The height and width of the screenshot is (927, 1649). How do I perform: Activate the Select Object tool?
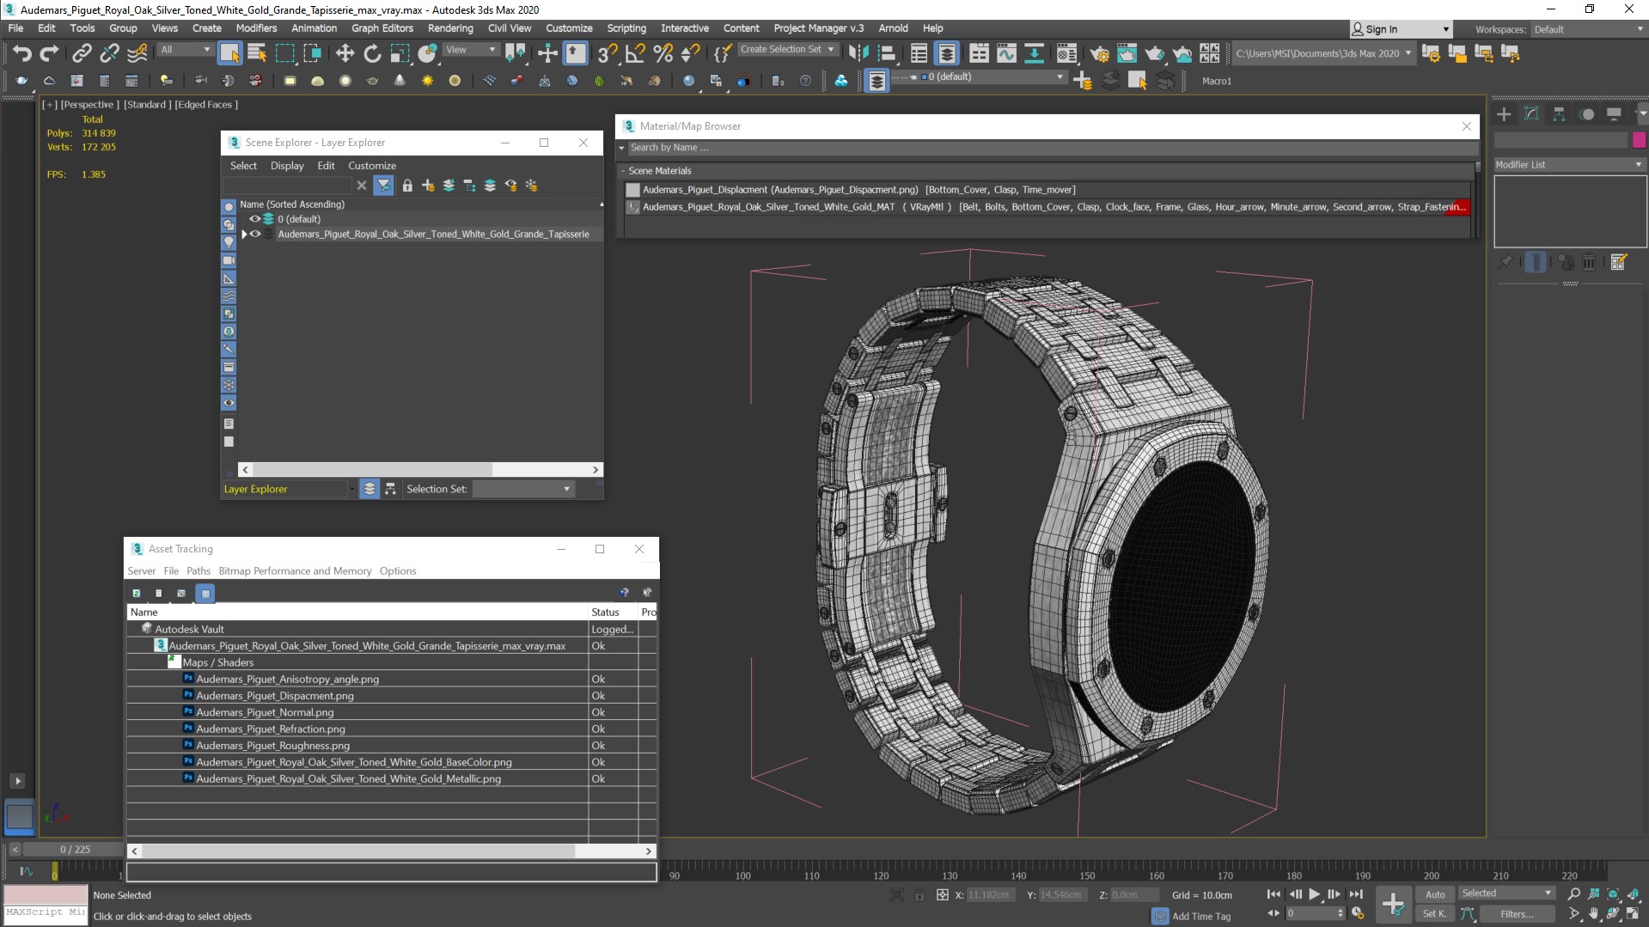pyautogui.click(x=229, y=53)
